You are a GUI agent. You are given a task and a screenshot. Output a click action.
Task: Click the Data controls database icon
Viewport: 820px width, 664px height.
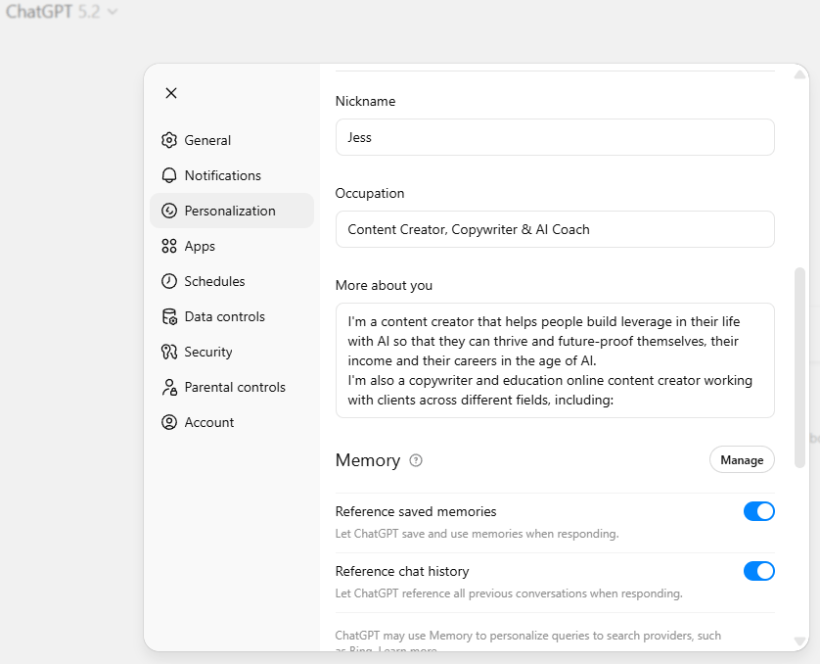tap(169, 316)
